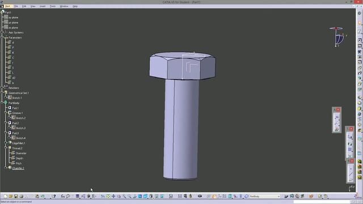Viewport: 363px width, 204px height.
Task: Expand the Relations tree node
Action: point(2,88)
